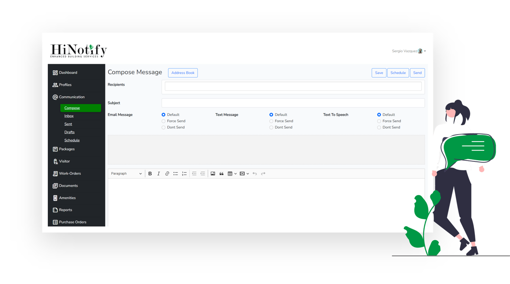The width and height of the screenshot is (510, 284).
Task: Decrease indent in the editor toolbar
Action: point(194,174)
